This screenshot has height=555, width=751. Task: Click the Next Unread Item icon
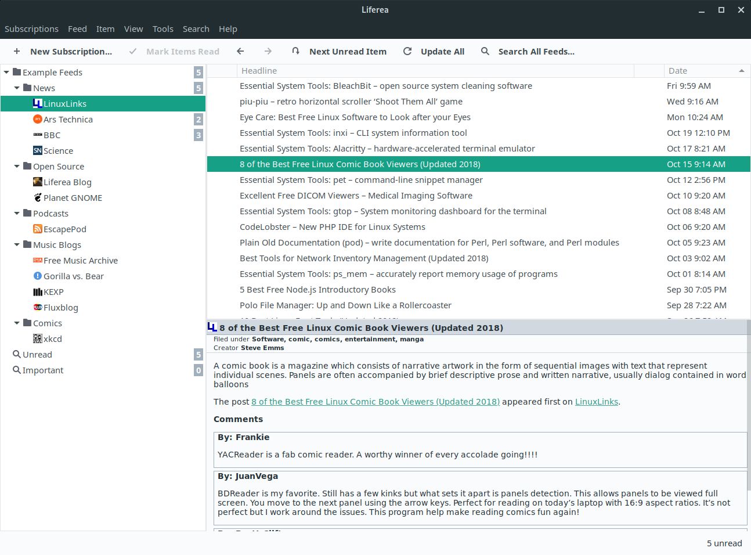coord(296,51)
